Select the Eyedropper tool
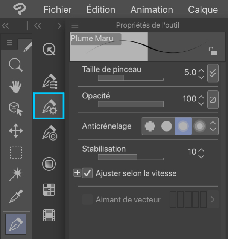The image size is (228, 239). click(x=16, y=196)
